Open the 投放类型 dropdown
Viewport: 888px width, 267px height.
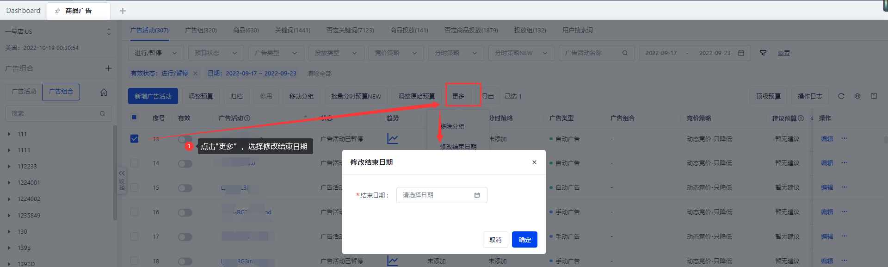pyautogui.click(x=336, y=53)
